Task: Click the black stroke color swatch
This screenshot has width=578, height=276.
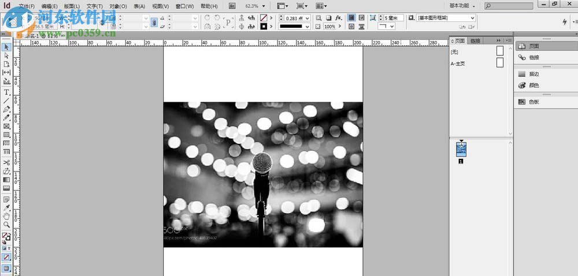Action: (264, 27)
